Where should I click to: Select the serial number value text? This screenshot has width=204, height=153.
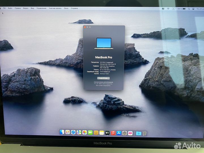(x=105, y=72)
